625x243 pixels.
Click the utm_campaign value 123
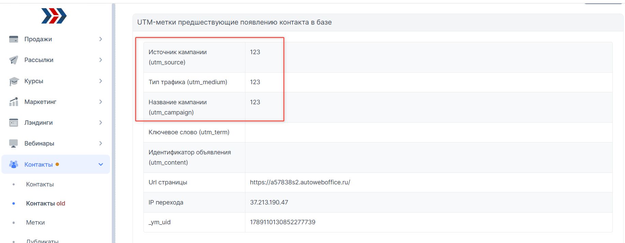pyautogui.click(x=255, y=102)
